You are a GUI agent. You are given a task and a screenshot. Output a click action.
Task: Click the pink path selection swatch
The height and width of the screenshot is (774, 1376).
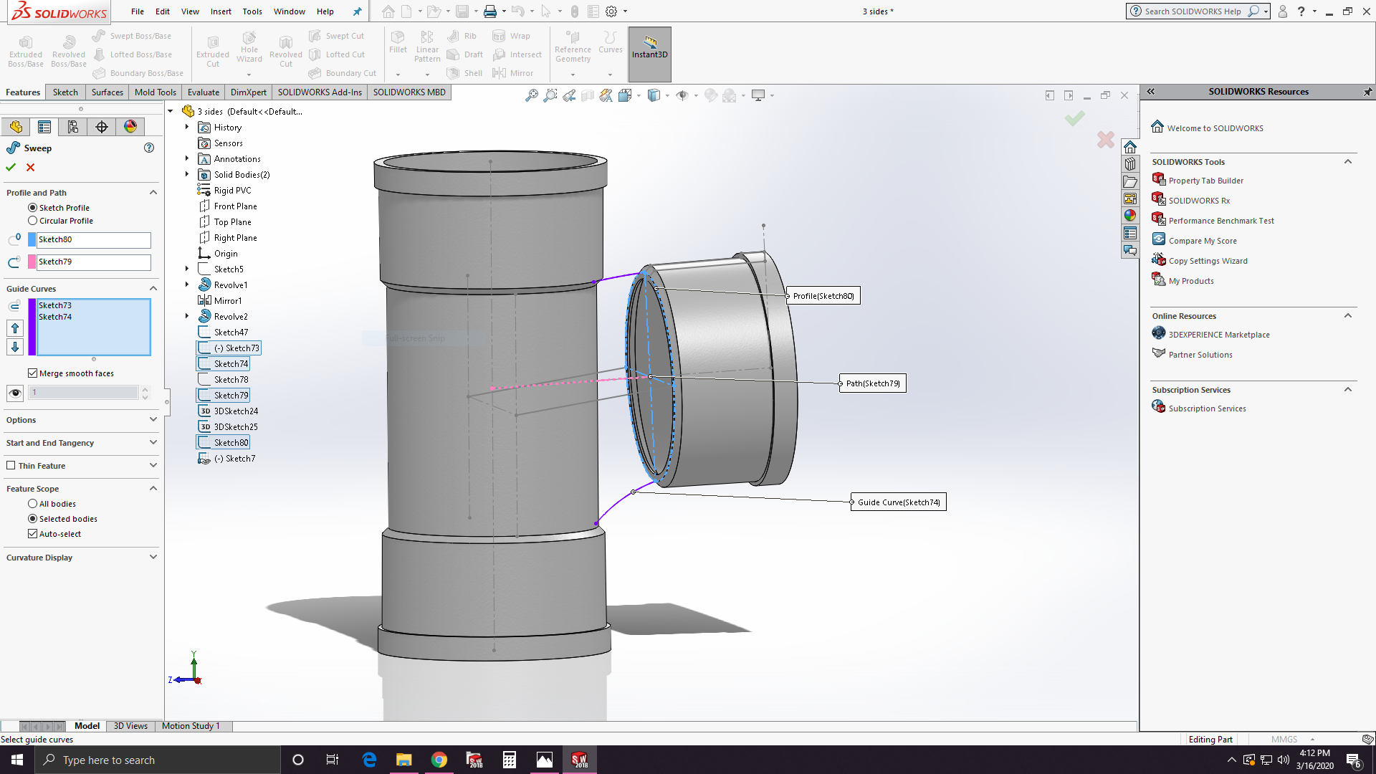32,262
